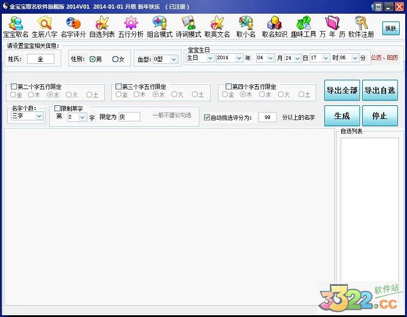
Task: Enable 第三个字五行限定 checkbox
Action: (119, 86)
